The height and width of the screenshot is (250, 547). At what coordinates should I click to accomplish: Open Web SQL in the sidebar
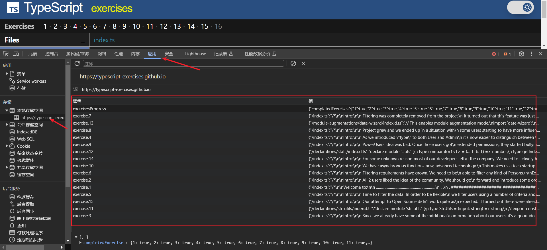25,139
